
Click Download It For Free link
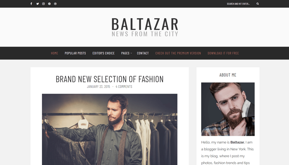click(x=223, y=53)
